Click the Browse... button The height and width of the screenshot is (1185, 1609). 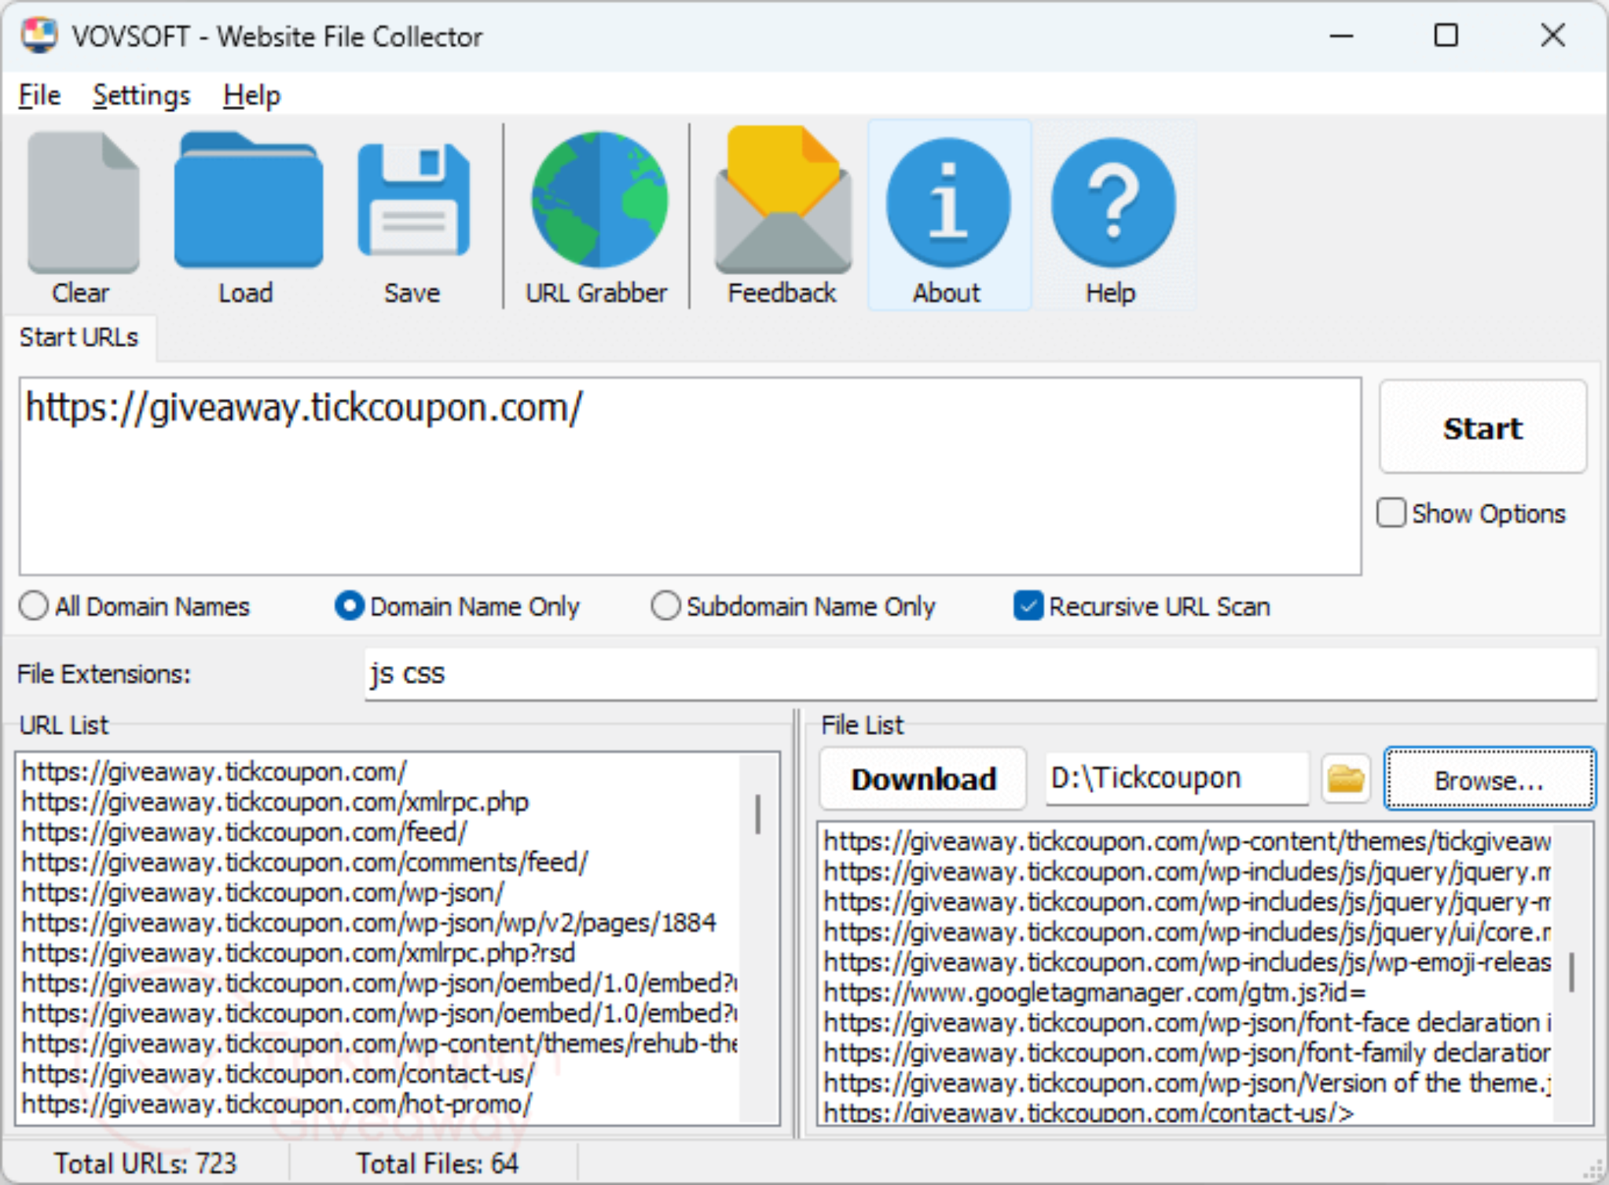pos(1490,780)
